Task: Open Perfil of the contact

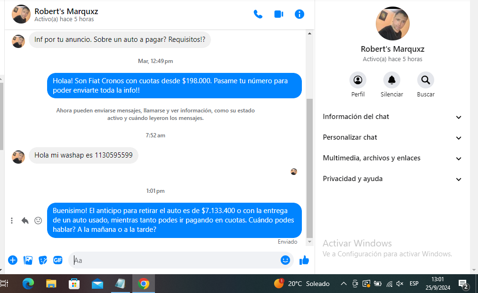Action: pos(358,80)
